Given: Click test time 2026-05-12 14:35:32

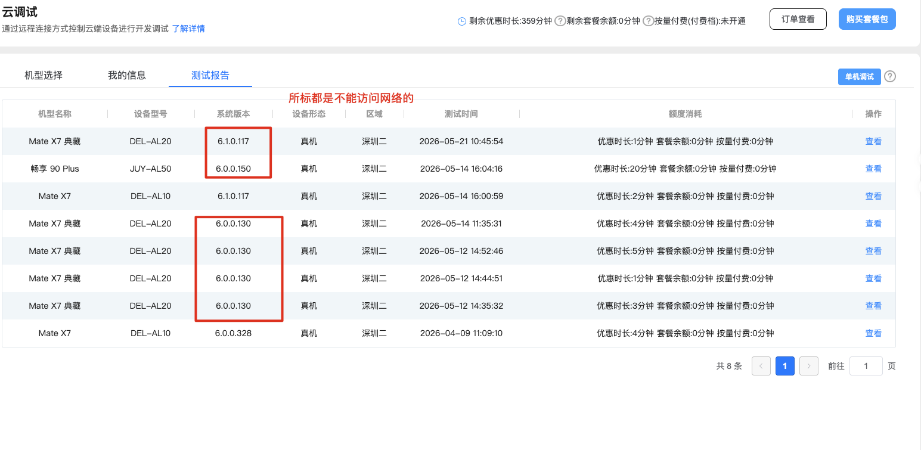Looking at the screenshot, I should click(461, 306).
